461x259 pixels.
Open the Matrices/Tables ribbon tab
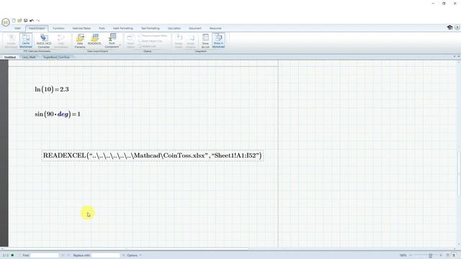[x=81, y=29]
